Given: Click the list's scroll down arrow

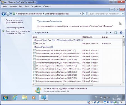Looking at the screenshot, I should [x=123, y=82].
